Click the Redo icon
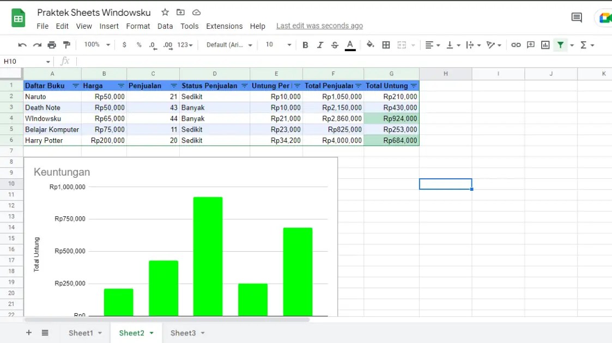This screenshot has height=343, width=612. point(37,45)
